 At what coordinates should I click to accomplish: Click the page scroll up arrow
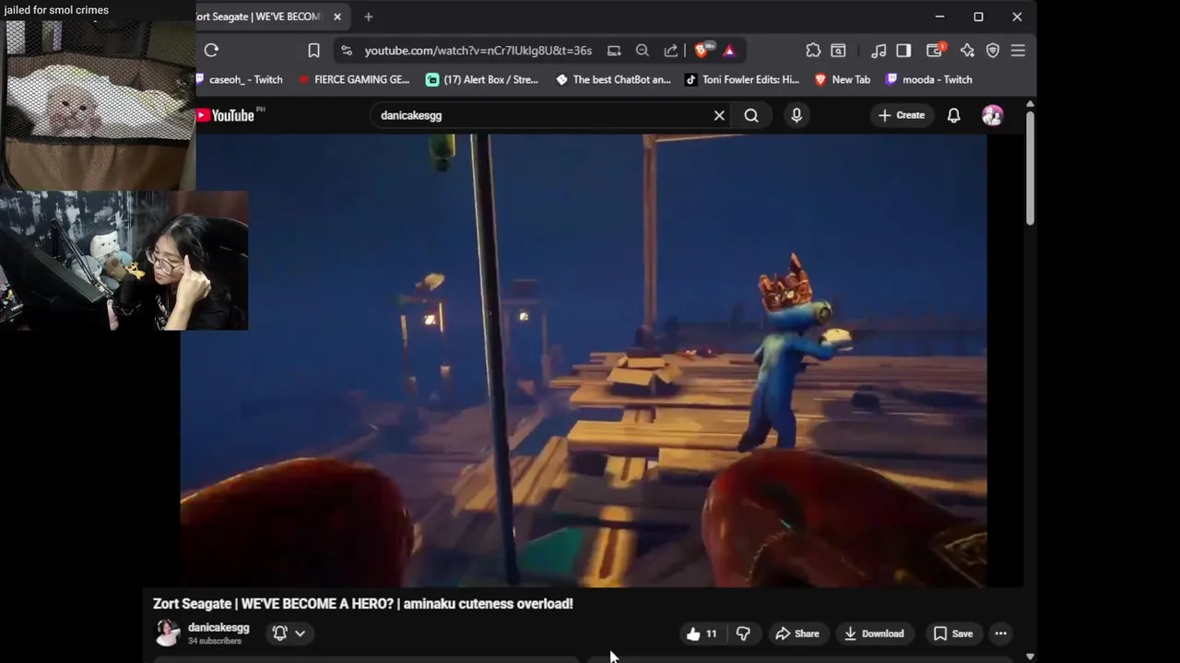1030,103
